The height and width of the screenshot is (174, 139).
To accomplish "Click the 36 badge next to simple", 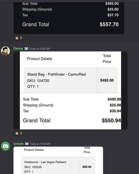I will (x=27, y=144).
